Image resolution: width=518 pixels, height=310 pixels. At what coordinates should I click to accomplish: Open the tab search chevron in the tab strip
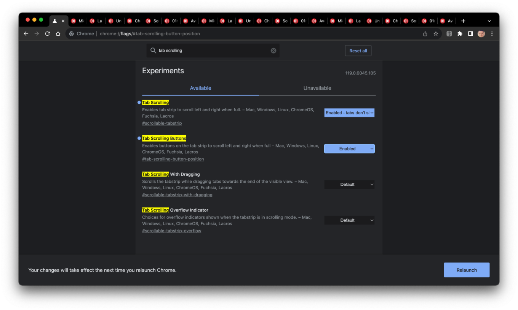[489, 21]
